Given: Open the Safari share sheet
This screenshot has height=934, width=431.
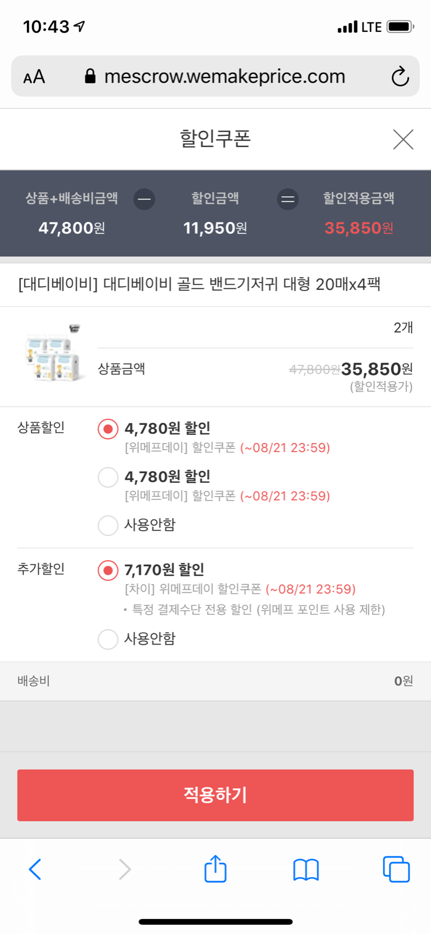Looking at the screenshot, I should [x=215, y=868].
